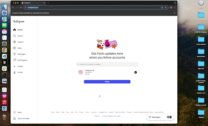This screenshot has width=208, height=126.
Task: Open a new Chrome tab
Action: [x=48, y=3]
